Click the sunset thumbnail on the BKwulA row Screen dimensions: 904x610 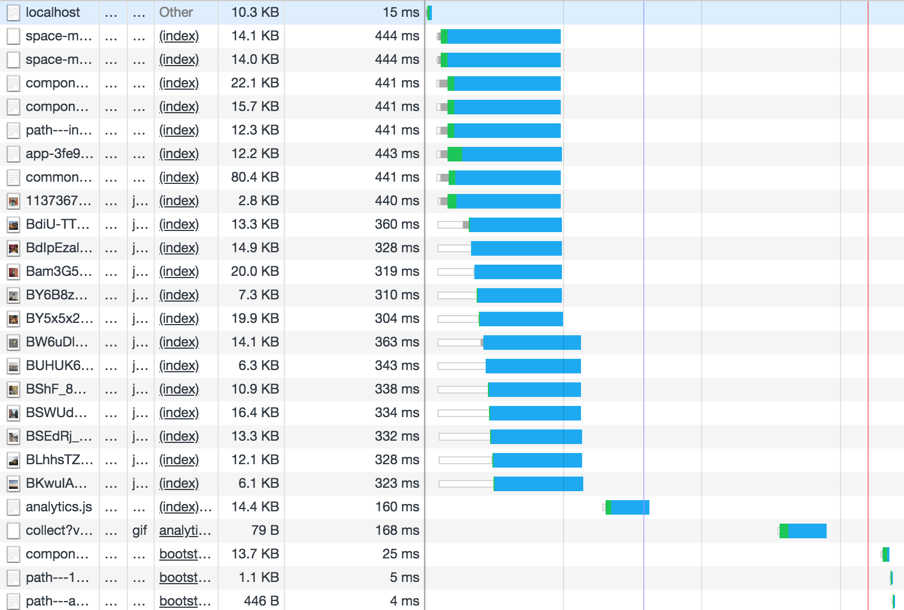point(12,483)
